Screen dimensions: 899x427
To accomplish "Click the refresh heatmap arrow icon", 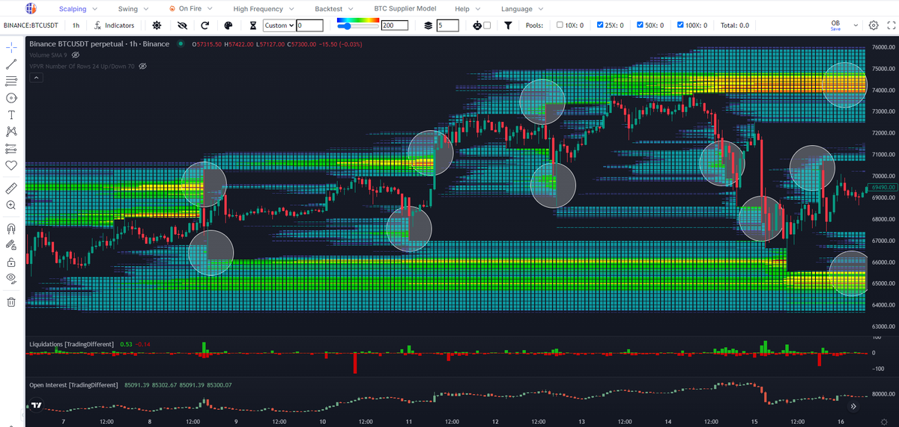I will point(205,25).
